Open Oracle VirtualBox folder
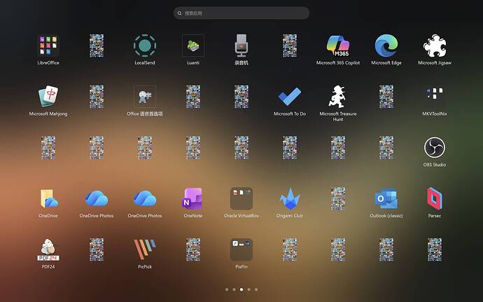Viewport: 483px width, 302px height. click(x=241, y=199)
